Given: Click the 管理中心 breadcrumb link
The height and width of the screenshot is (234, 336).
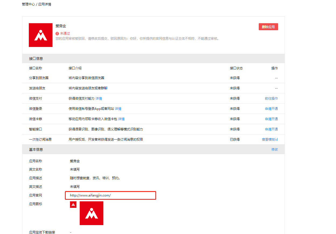Looking at the screenshot, I should pos(28,5).
